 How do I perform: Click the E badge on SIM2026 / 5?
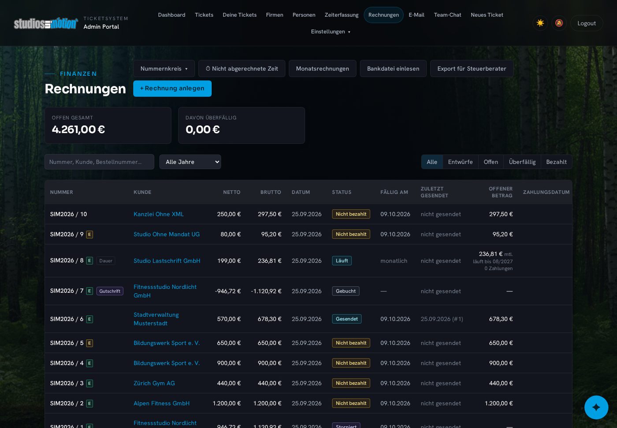[x=89, y=343]
